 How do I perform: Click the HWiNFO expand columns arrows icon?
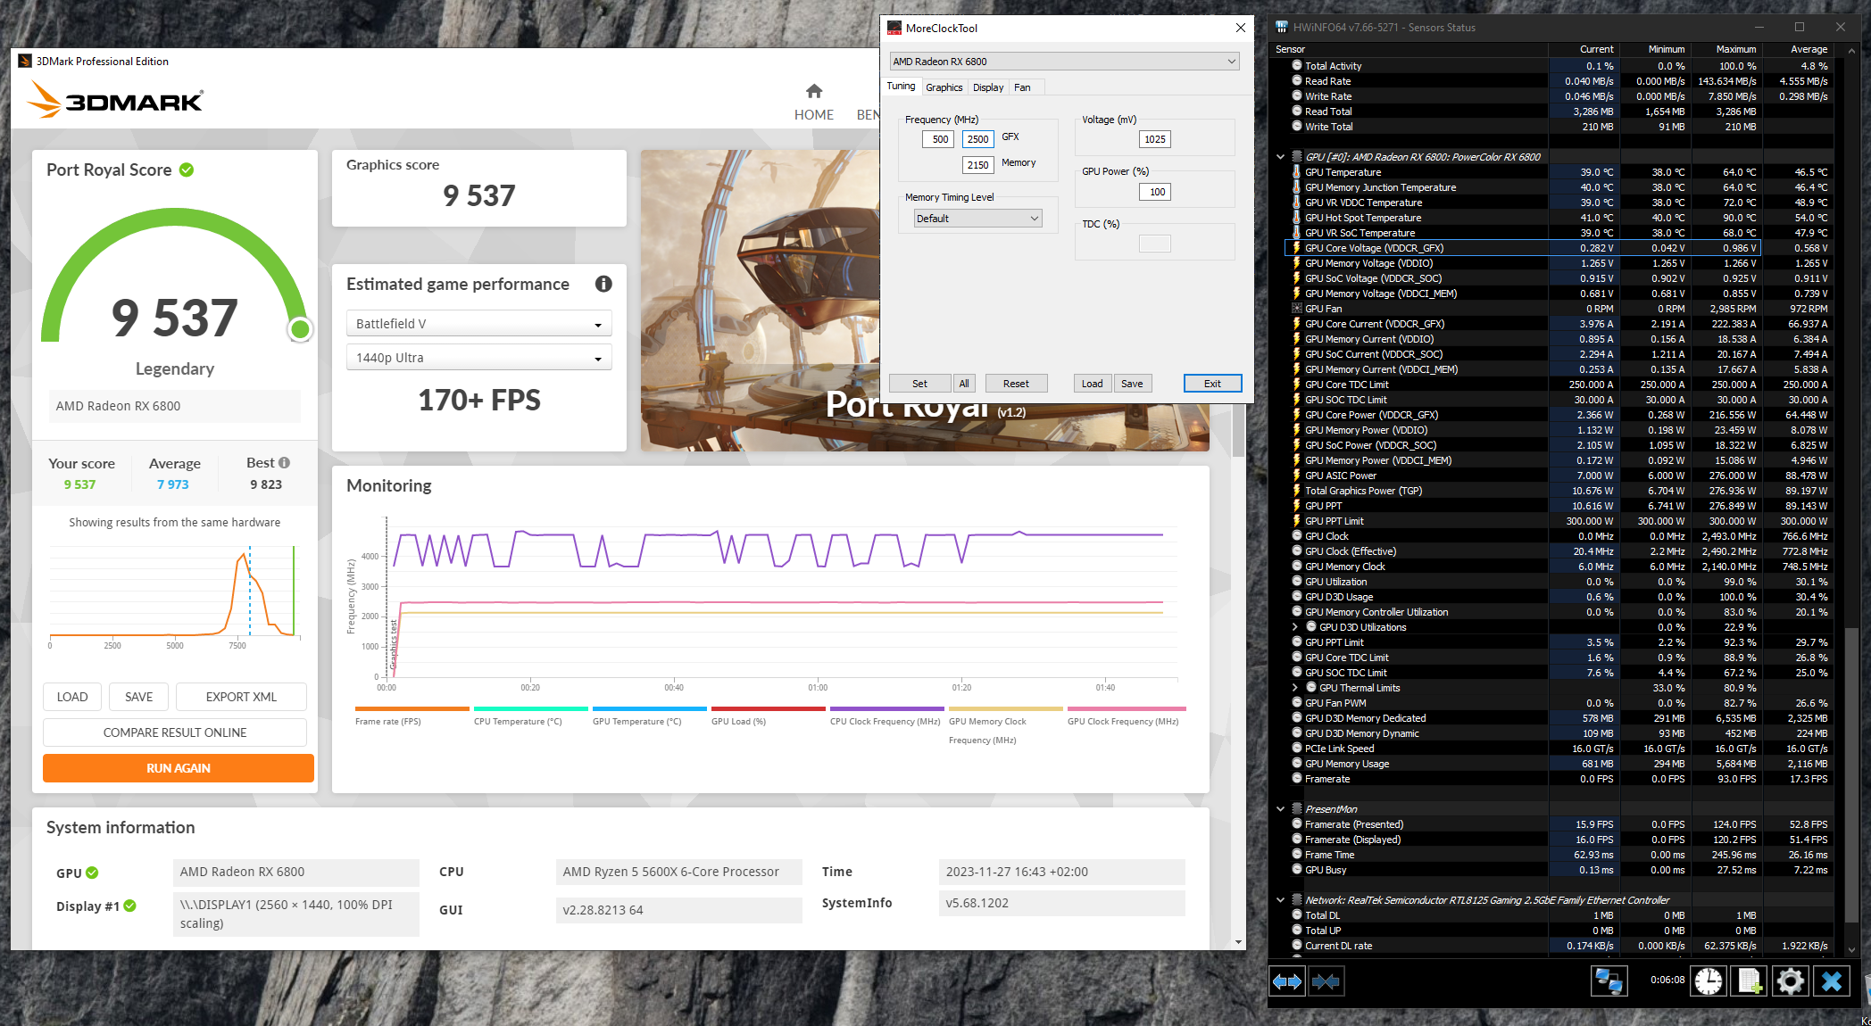pyautogui.click(x=1286, y=981)
